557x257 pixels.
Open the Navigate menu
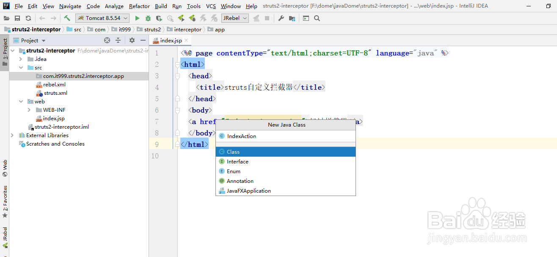coord(70,6)
